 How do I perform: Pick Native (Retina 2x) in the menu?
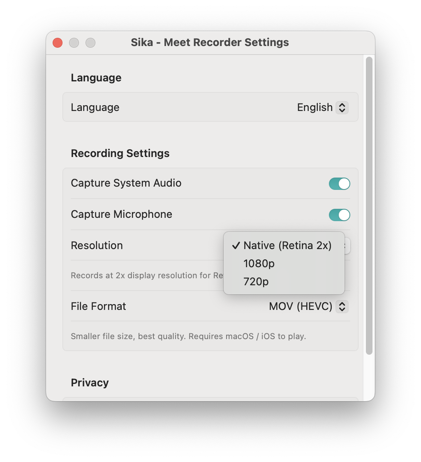(287, 246)
